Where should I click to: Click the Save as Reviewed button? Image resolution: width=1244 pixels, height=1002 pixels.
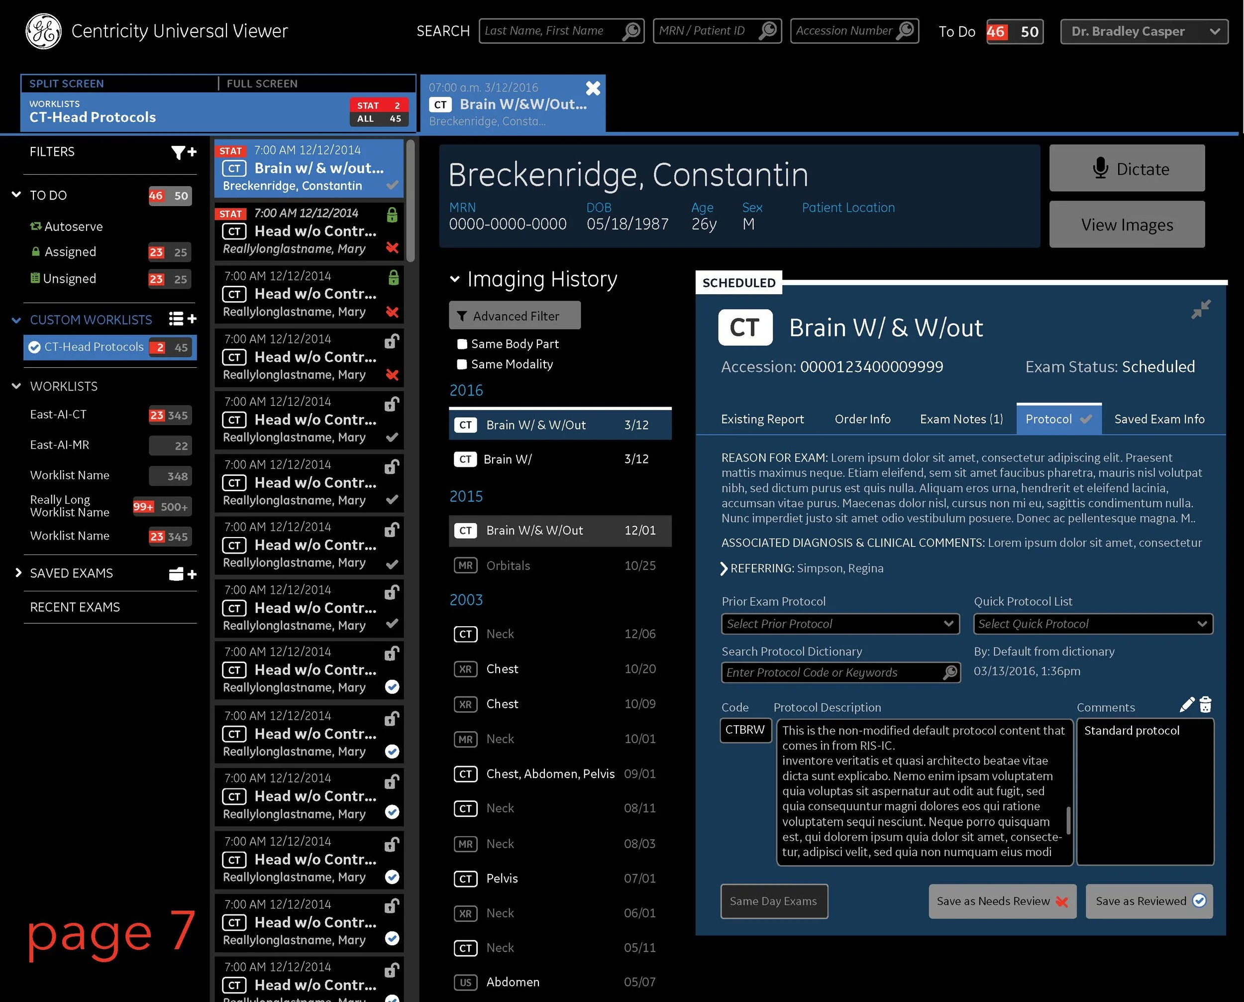tap(1149, 901)
